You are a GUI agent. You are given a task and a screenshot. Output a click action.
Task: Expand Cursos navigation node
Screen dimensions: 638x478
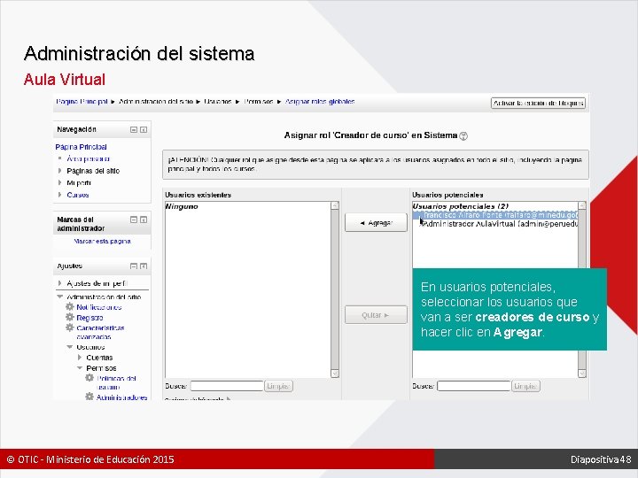(60, 195)
